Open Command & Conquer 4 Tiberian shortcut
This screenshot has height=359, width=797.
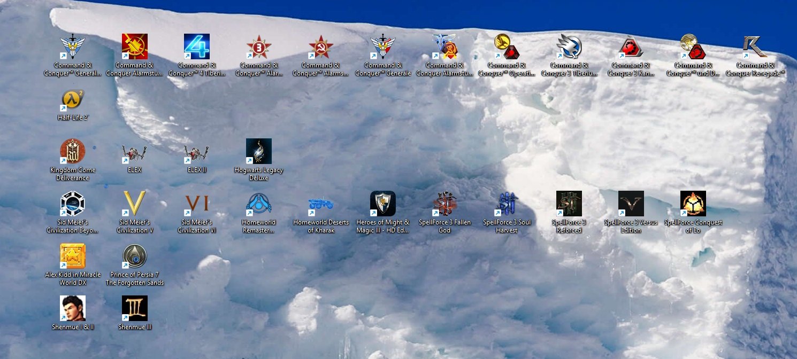pos(197,46)
